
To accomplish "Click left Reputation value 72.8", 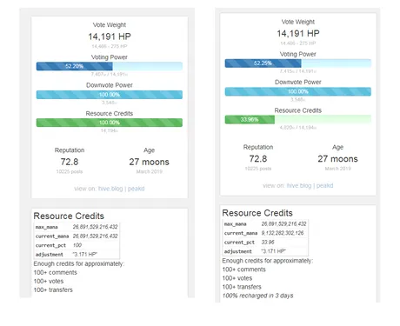I will tap(70, 162).
